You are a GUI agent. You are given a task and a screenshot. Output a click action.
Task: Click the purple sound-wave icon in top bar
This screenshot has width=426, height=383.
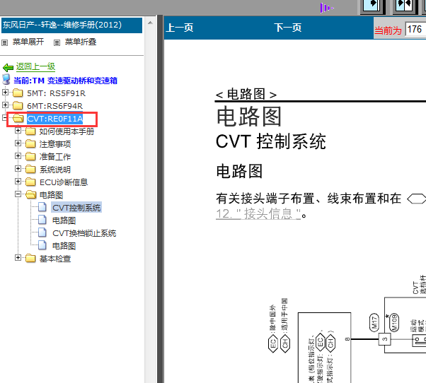(326, 8)
